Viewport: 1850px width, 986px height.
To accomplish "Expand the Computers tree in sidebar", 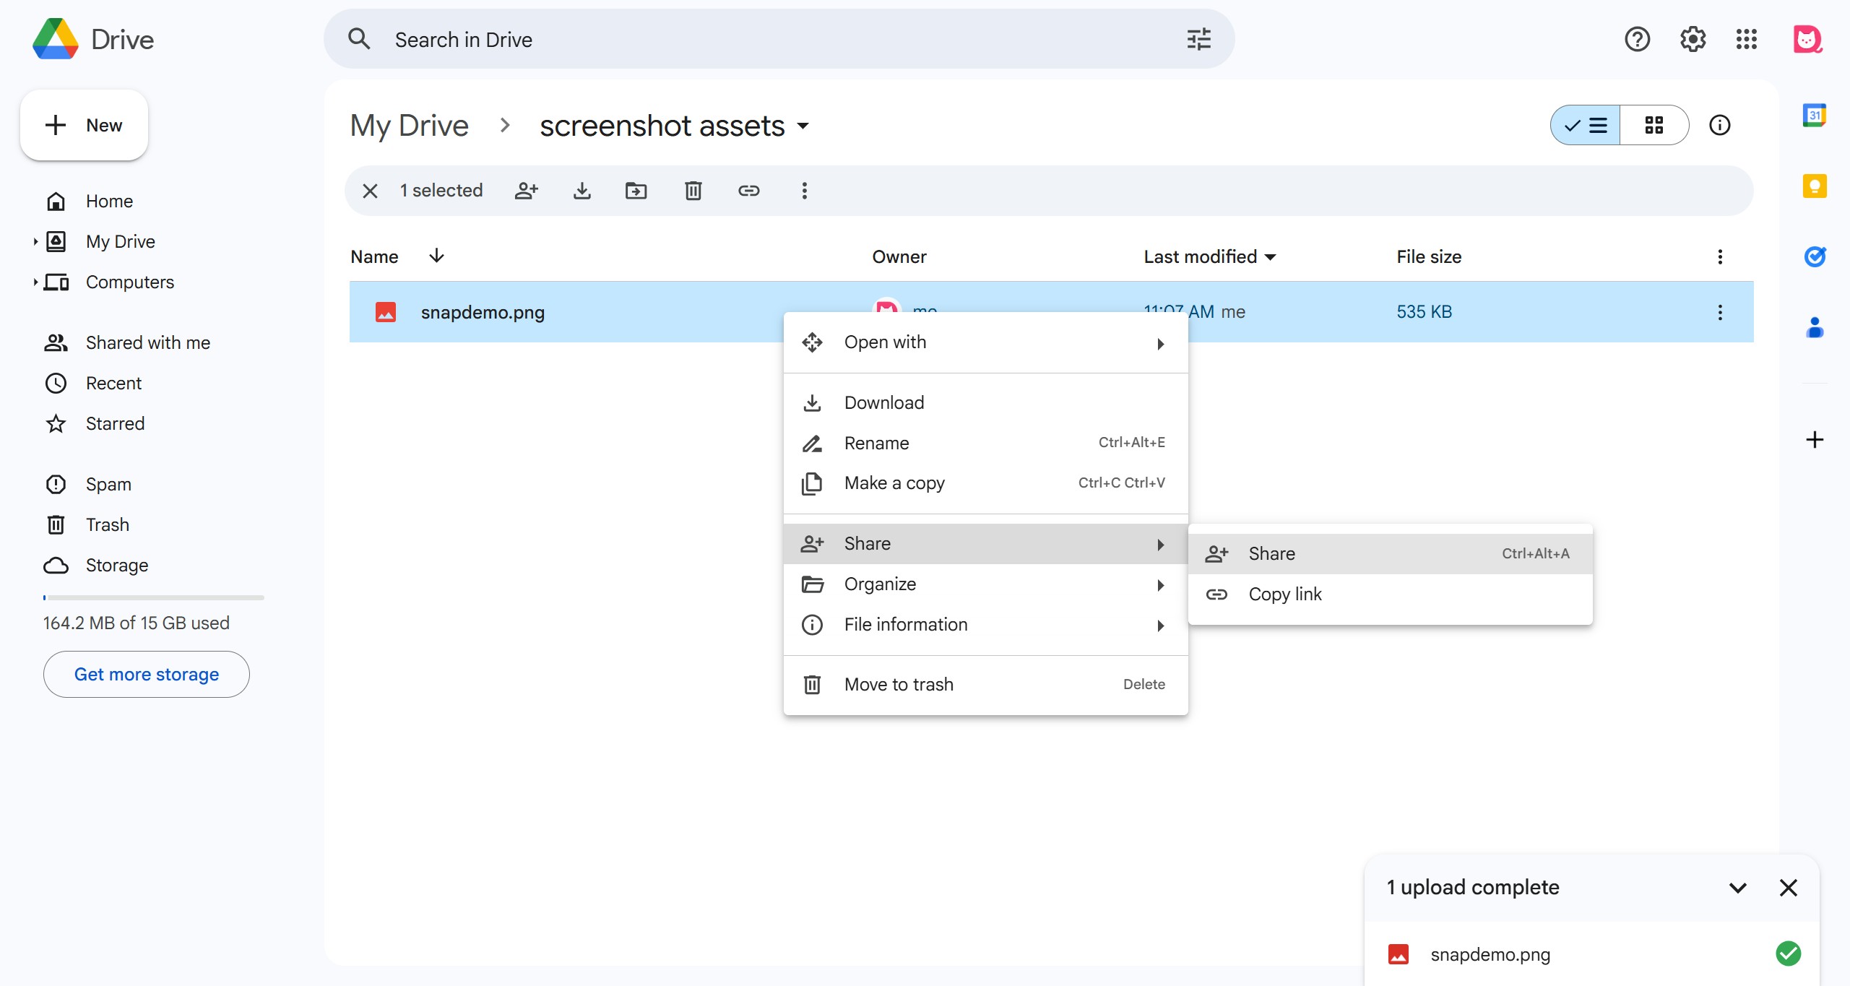I will pyautogui.click(x=35, y=282).
